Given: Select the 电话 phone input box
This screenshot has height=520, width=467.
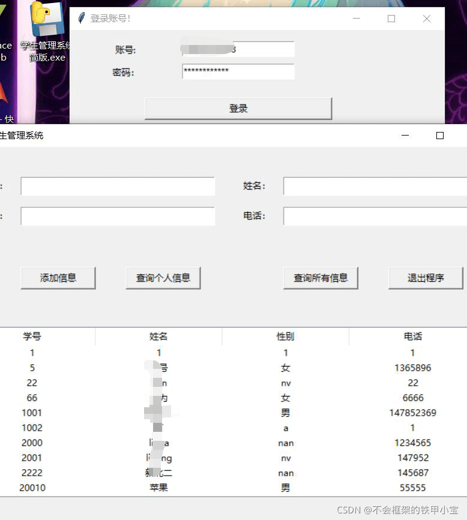Looking at the screenshot, I should [x=375, y=216].
